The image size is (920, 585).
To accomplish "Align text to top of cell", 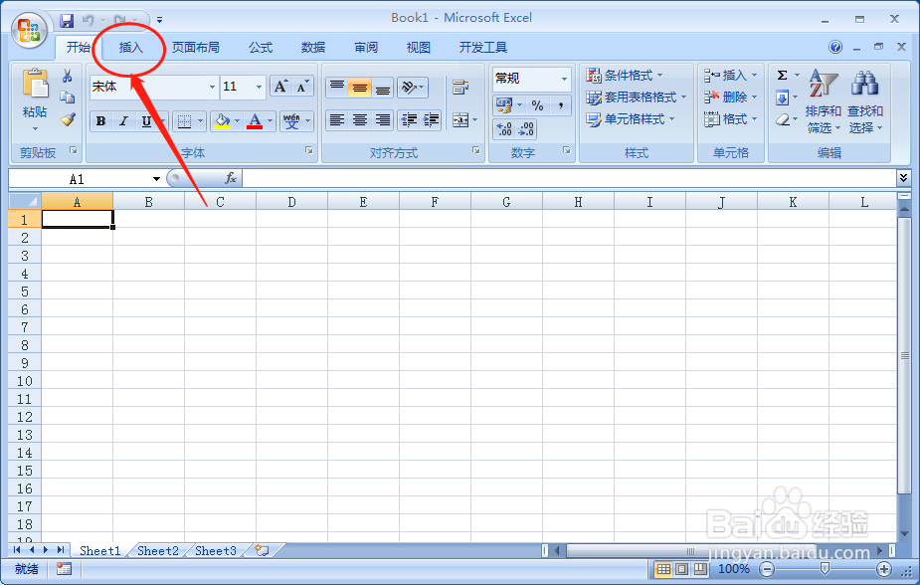I will click(337, 87).
